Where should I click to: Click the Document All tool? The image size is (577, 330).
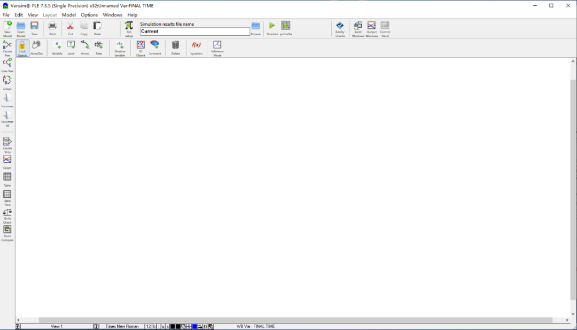[7, 119]
